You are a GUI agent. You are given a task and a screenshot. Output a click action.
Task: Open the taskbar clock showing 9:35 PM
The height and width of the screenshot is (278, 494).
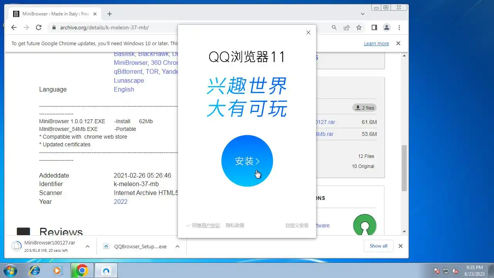[x=474, y=270]
